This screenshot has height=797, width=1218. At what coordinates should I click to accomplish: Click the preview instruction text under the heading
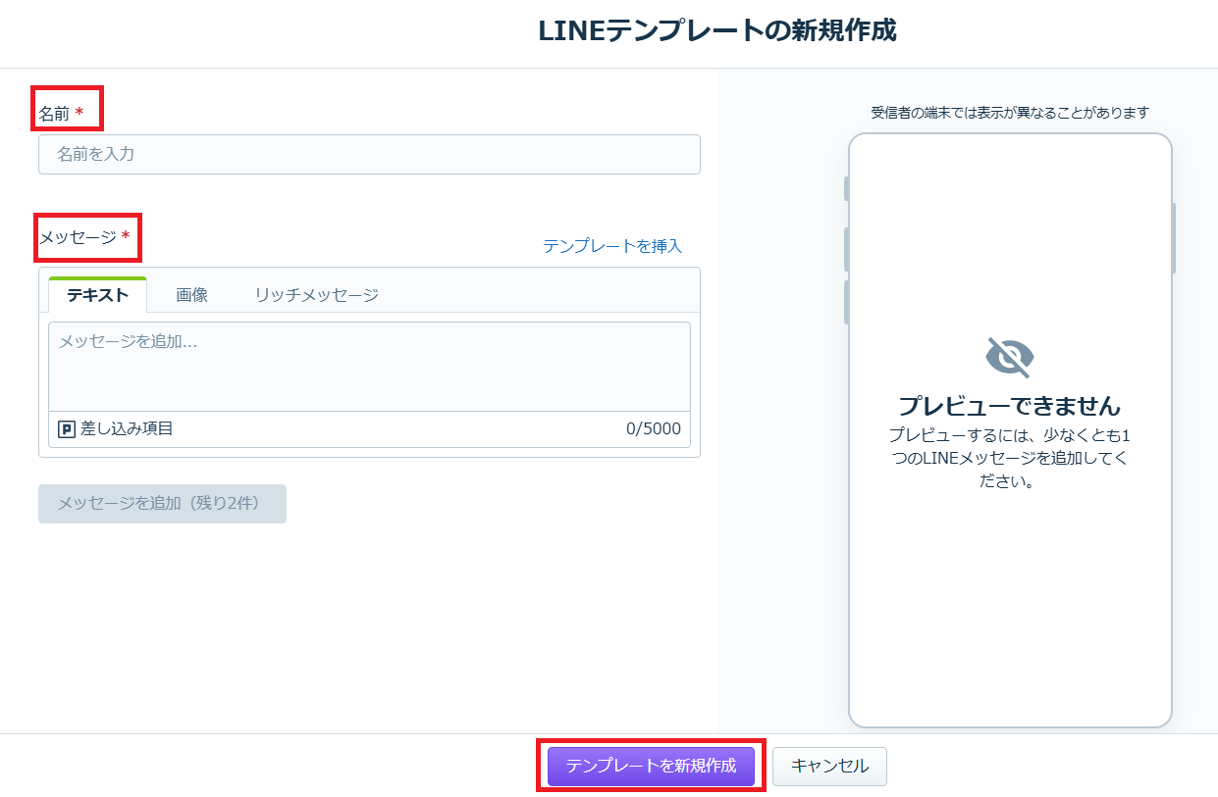(x=1009, y=458)
